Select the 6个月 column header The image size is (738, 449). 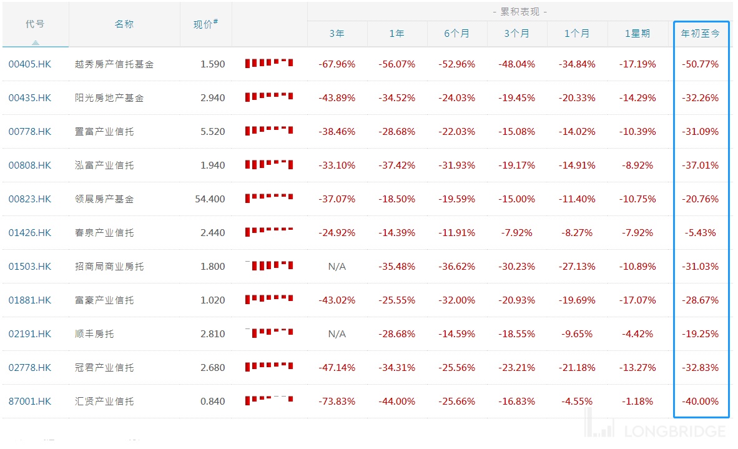[x=456, y=34]
